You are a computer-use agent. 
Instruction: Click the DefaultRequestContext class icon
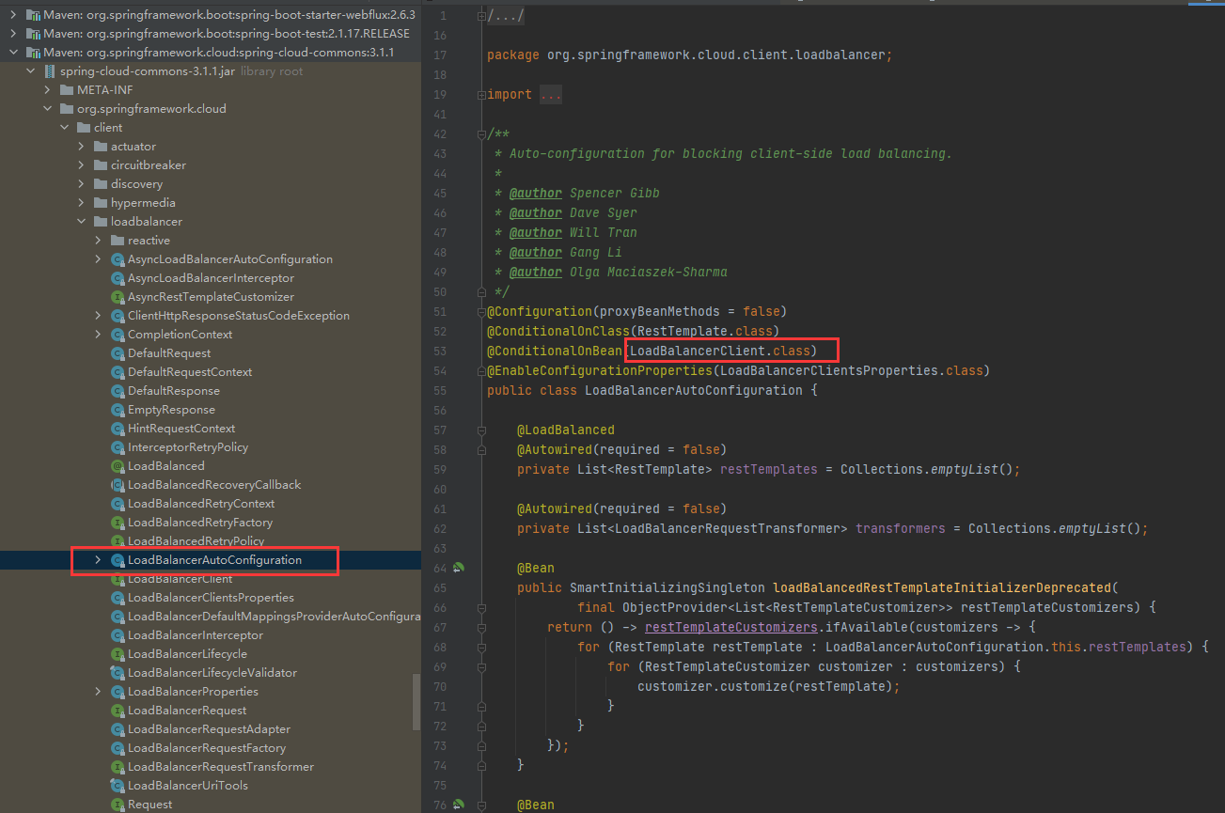point(118,372)
